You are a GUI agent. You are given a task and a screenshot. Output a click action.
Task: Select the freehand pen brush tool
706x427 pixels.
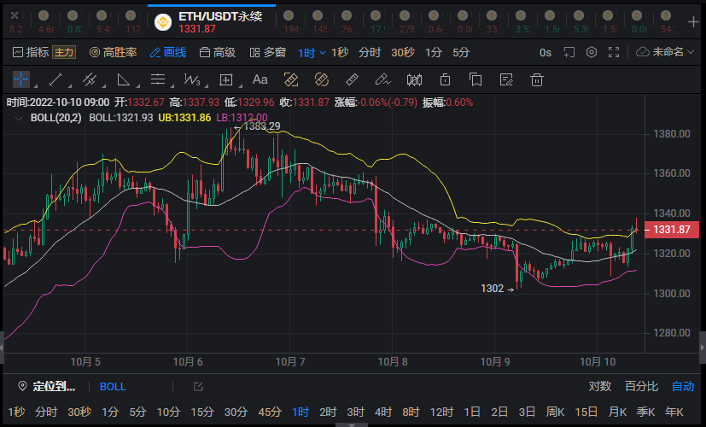pyautogui.click(x=382, y=79)
